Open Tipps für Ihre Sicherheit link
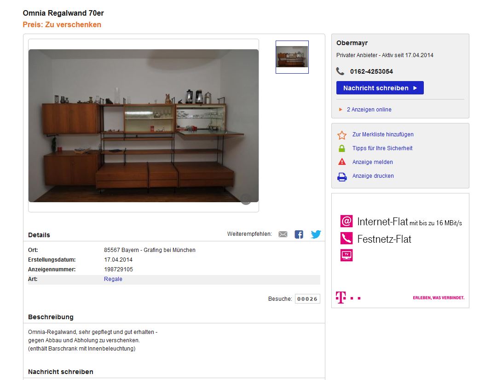The width and height of the screenshot is (491, 380). pyautogui.click(x=382, y=148)
